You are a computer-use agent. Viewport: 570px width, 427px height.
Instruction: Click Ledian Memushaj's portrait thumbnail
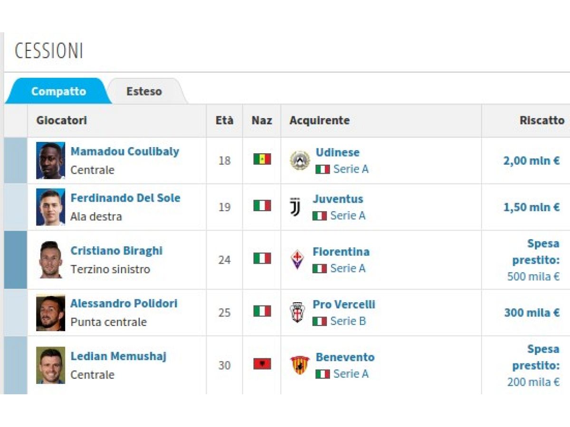pyautogui.click(x=50, y=365)
